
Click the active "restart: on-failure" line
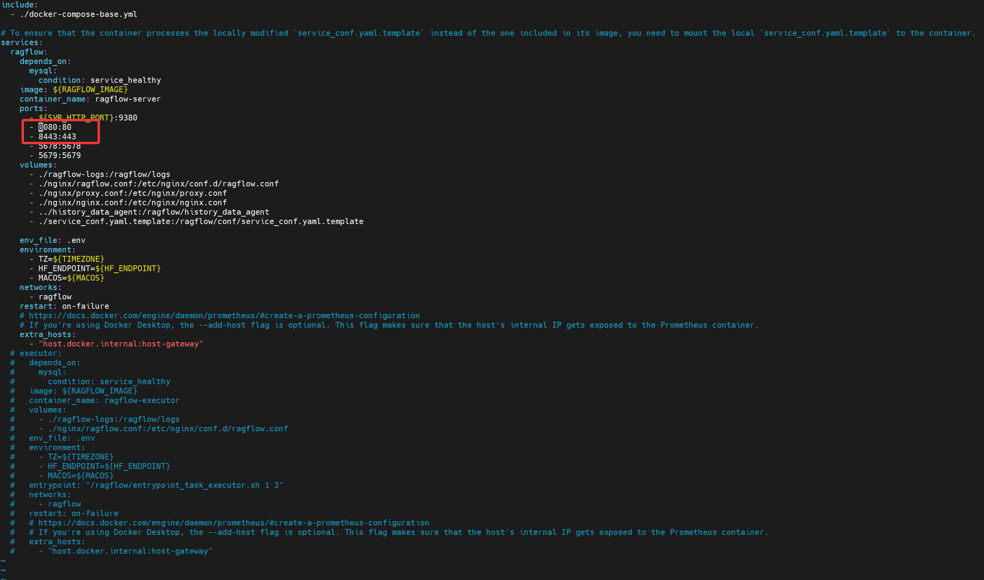pyautogui.click(x=64, y=306)
